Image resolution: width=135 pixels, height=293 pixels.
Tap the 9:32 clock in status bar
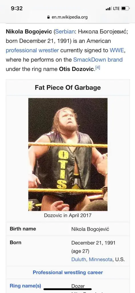[x=17, y=8]
